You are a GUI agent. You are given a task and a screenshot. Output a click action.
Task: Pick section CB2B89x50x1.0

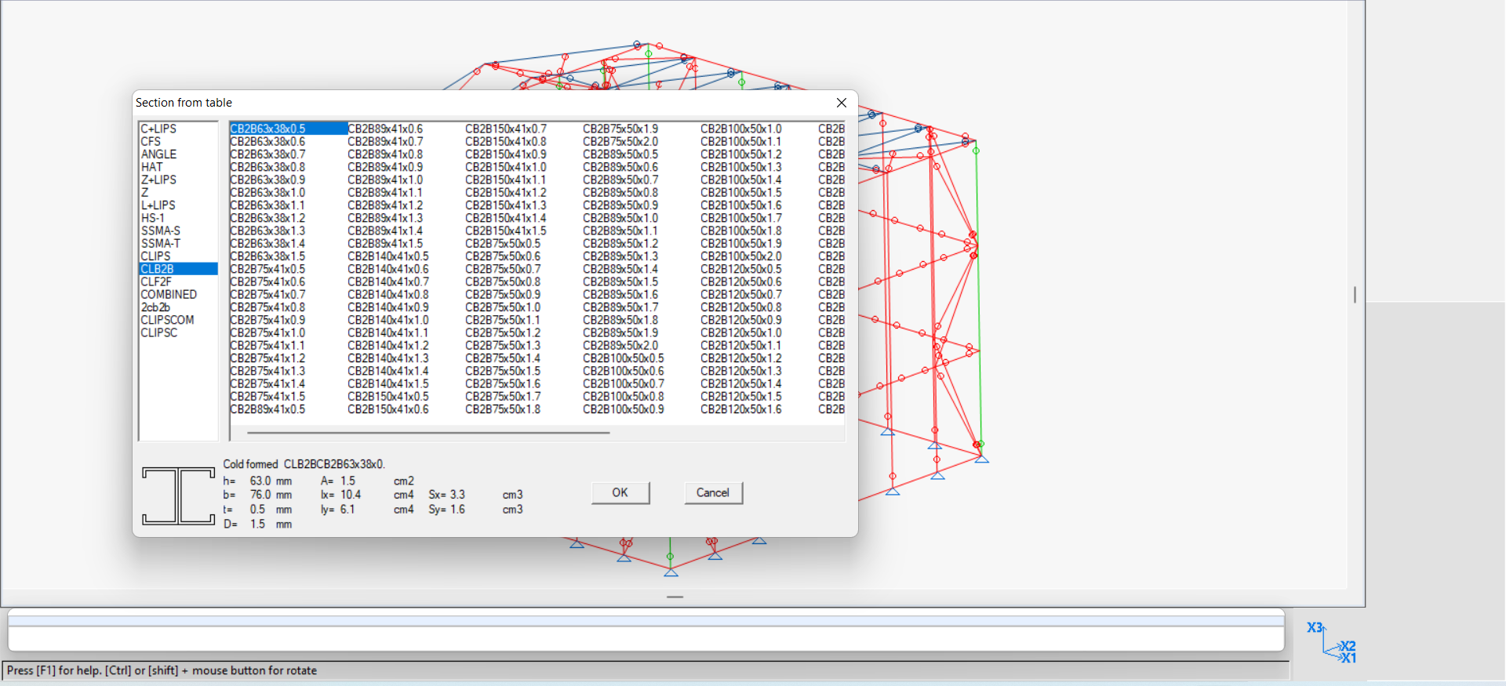[x=620, y=218]
